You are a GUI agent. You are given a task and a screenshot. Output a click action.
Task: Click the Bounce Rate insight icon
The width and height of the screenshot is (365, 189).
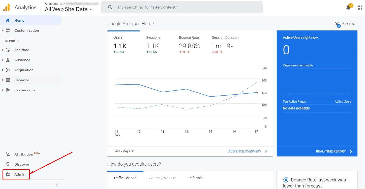click(x=286, y=180)
